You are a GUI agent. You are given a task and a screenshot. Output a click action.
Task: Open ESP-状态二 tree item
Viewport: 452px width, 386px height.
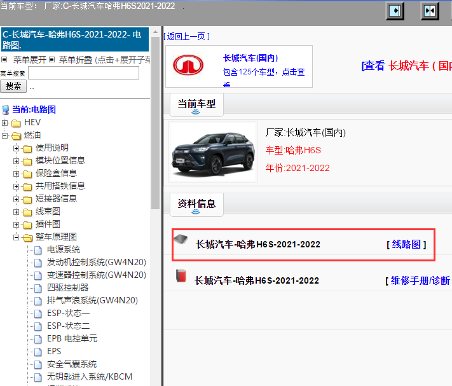coord(68,326)
